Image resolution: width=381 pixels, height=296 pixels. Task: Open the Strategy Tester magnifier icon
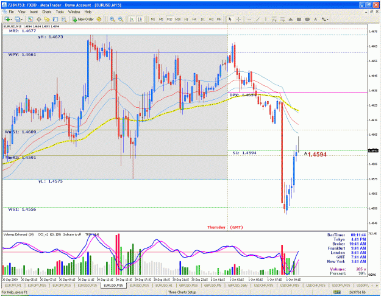click(x=63, y=19)
